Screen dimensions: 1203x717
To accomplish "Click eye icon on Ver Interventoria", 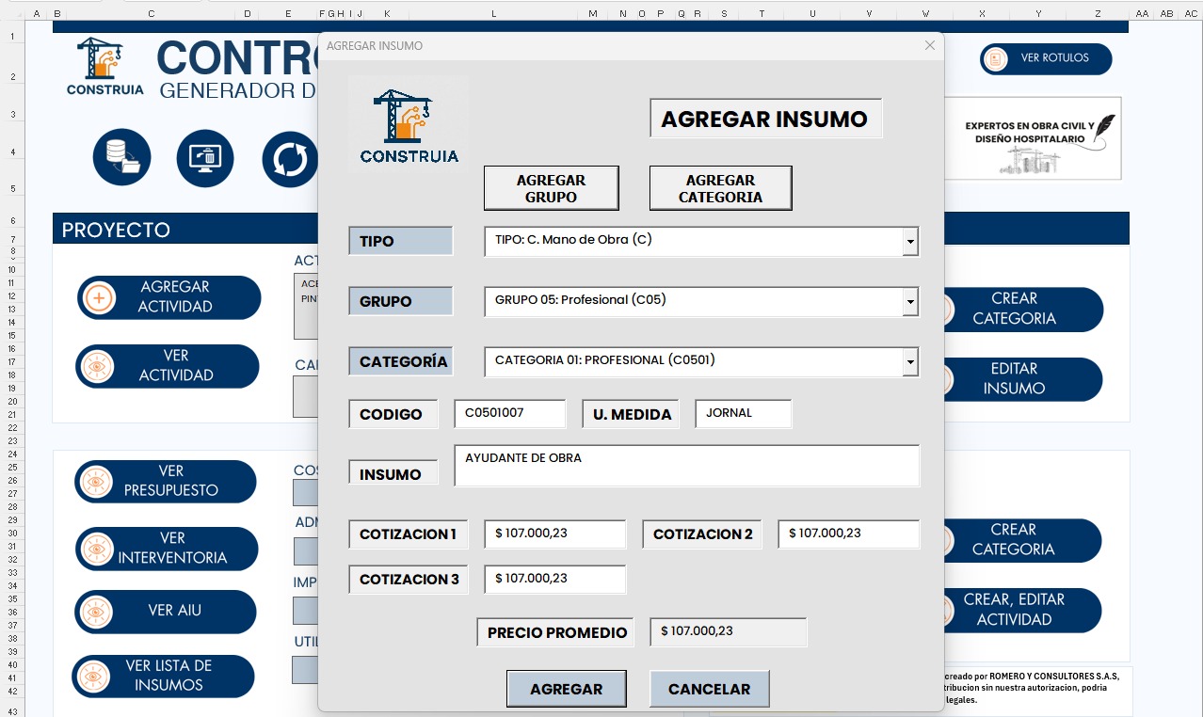I will click(x=97, y=549).
